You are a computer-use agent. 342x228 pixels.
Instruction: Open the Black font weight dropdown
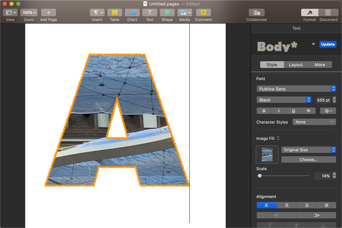pyautogui.click(x=284, y=100)
